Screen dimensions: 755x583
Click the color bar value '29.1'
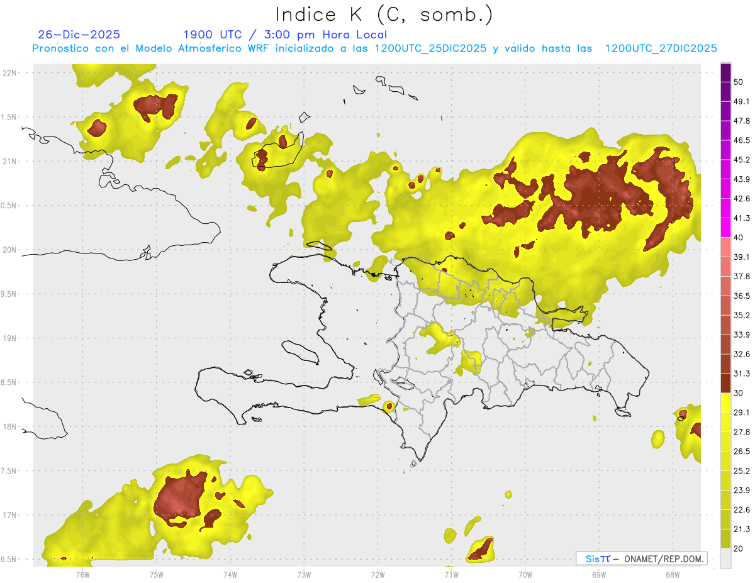[742, 413]
